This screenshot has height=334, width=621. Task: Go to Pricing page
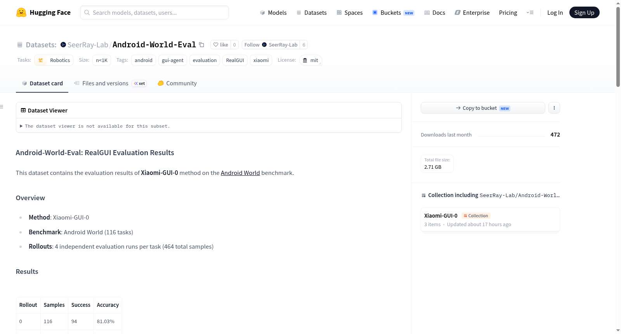click(508, 12)
